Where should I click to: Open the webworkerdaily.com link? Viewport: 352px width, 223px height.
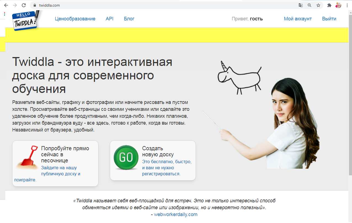176,214
